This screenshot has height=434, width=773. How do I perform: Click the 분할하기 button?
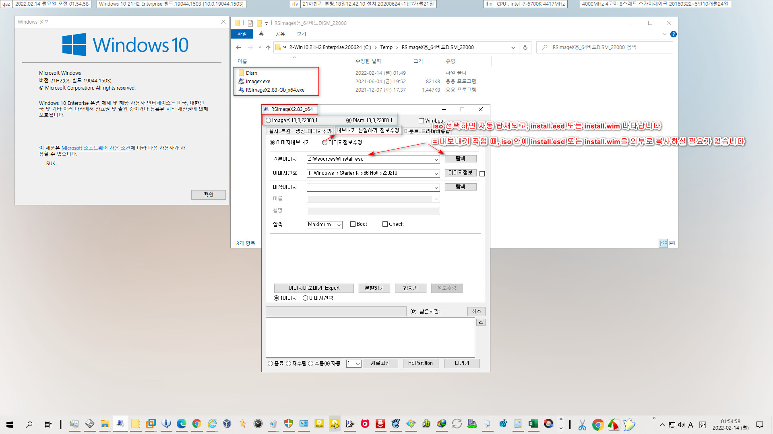tap(374, 288)
